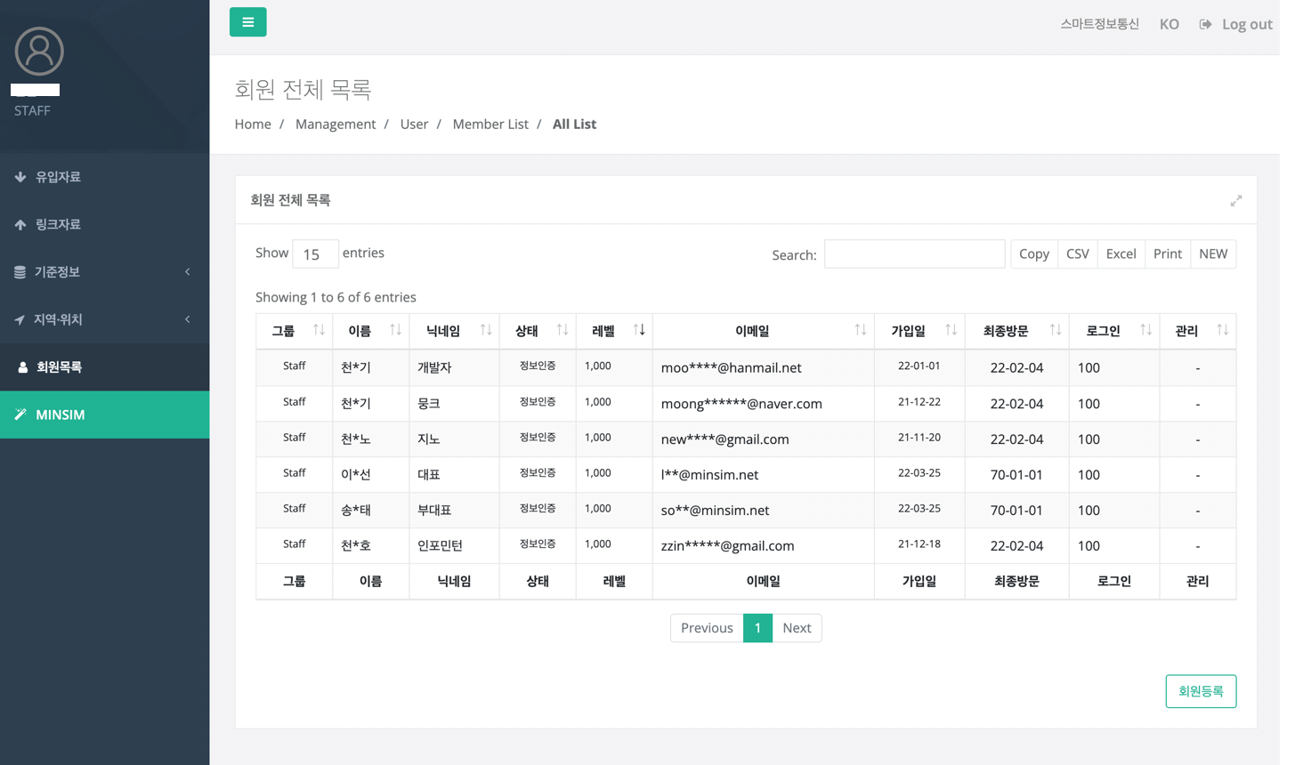Screen dimensions: 1295x765
Task: Open Member List in the breadcrumb
Action: pos(490,125)
